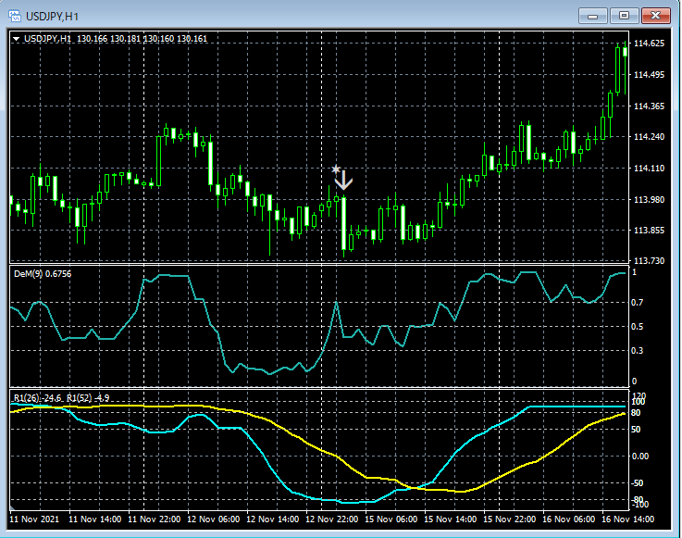Click the USDJPY,H1 OHLC quote text
Screen dimensions: 682x538
point(116,39)
